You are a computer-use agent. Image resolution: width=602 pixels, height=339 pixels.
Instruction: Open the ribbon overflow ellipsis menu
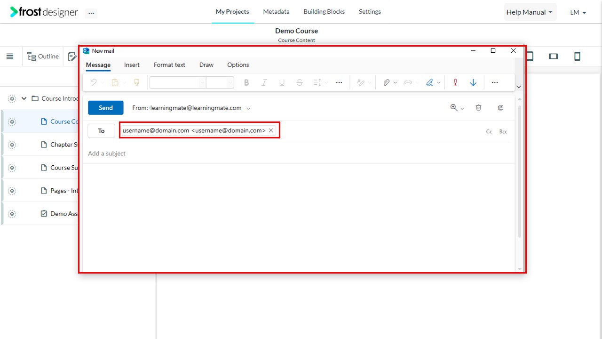click(495, 83)
